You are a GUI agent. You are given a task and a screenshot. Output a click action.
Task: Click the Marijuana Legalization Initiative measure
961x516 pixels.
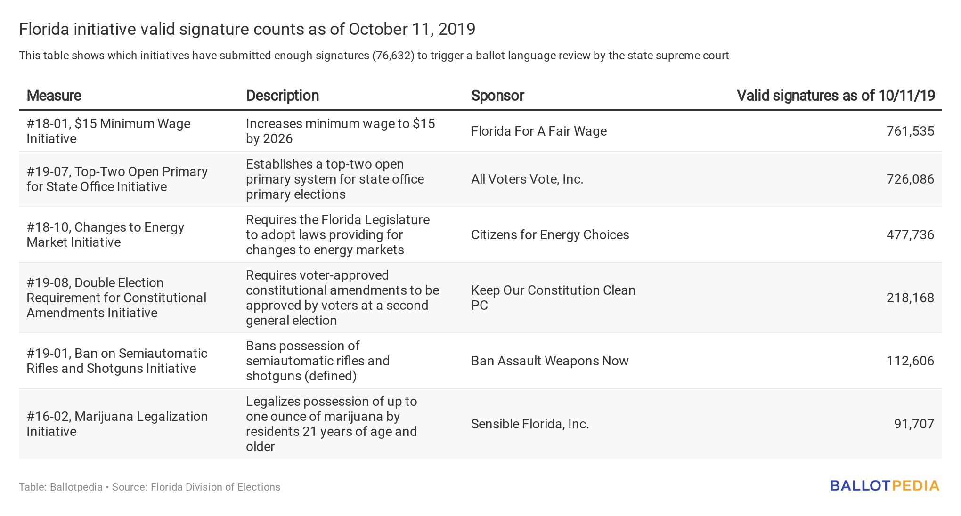(x=117, y=424)
